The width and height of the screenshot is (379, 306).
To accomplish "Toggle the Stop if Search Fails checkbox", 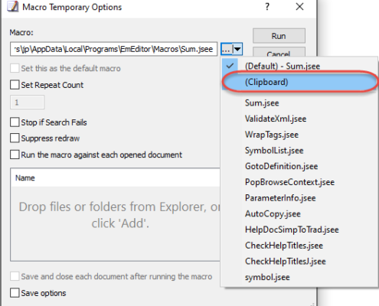I will pos(15,122).
